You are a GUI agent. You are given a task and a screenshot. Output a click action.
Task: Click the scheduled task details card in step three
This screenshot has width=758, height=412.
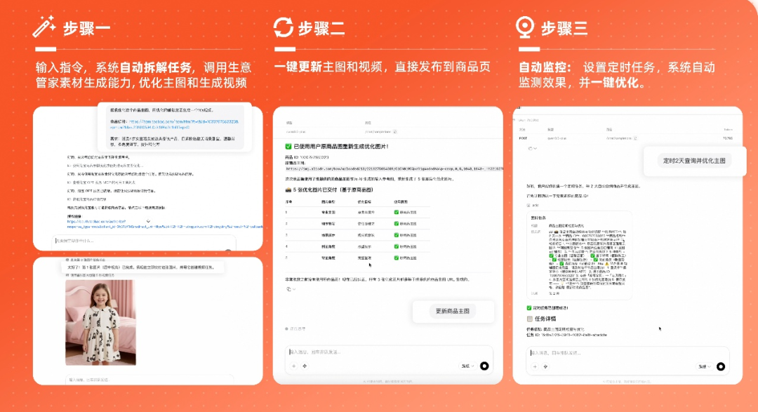578,255
